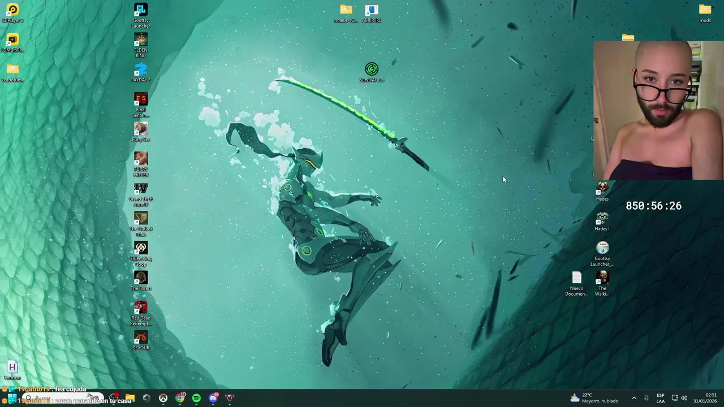Open the yellow folder under LDMultiPlayer
Viewport: 724px width, 407px height.
click(12, 72)
